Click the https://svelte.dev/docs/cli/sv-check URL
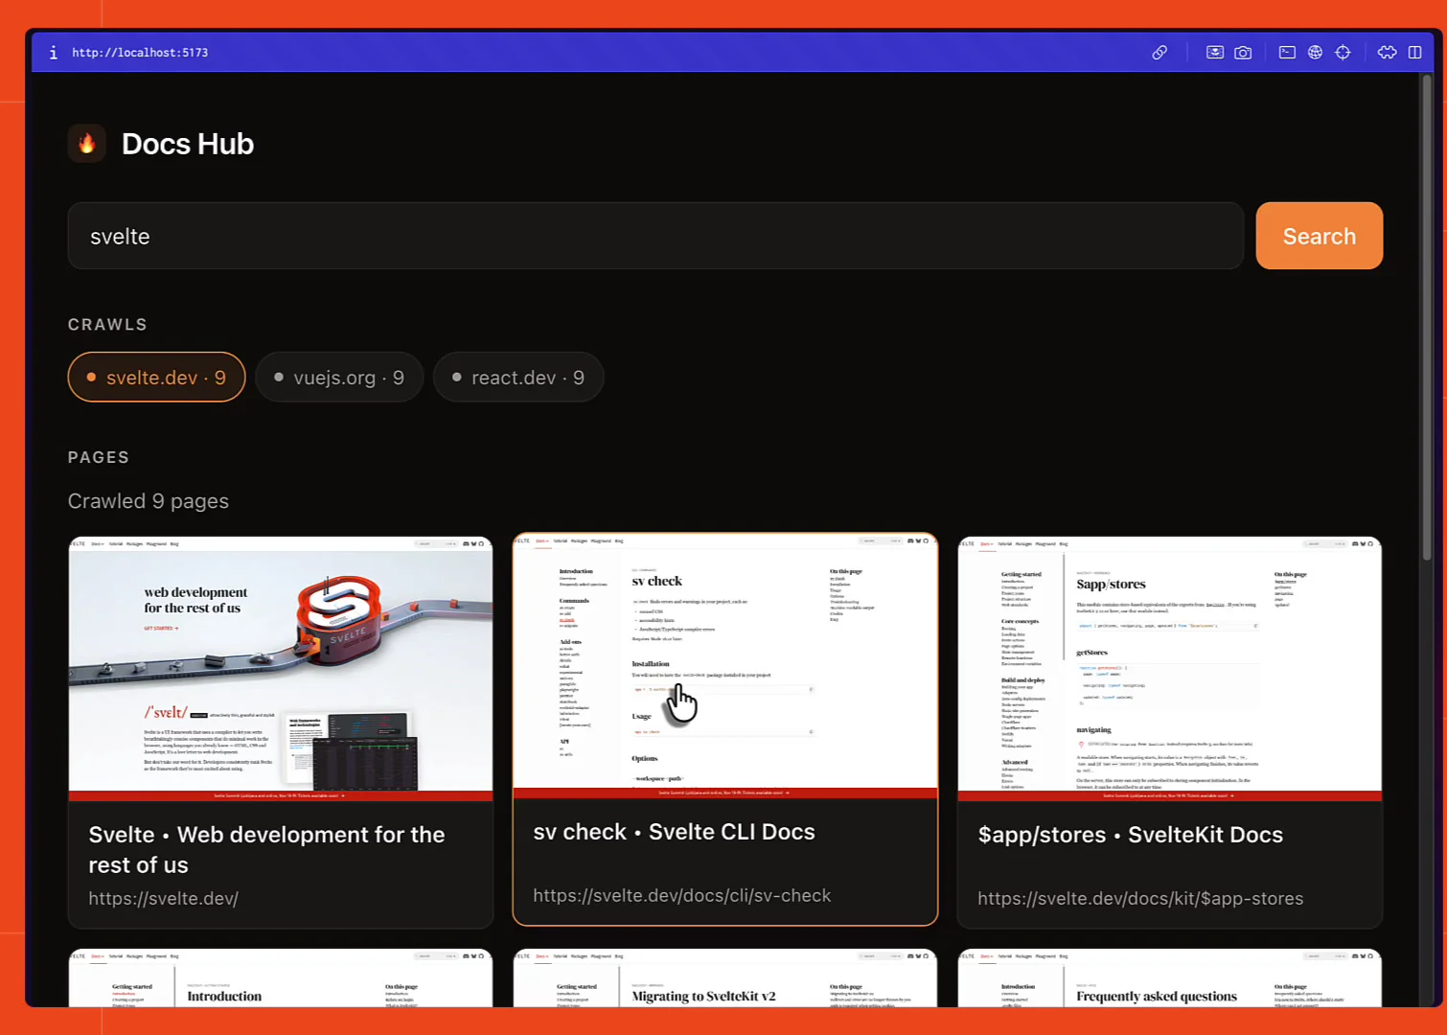 [x=682, y=896]
